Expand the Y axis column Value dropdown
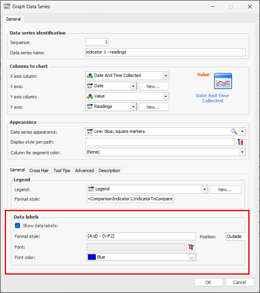The width and height of the screenshot is (260, 293). coord(166,96)
